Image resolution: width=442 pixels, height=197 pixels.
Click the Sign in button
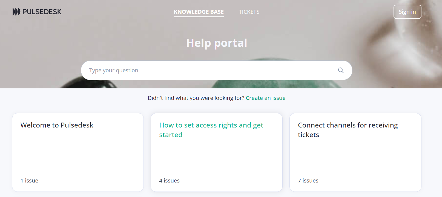pos(407,12)
